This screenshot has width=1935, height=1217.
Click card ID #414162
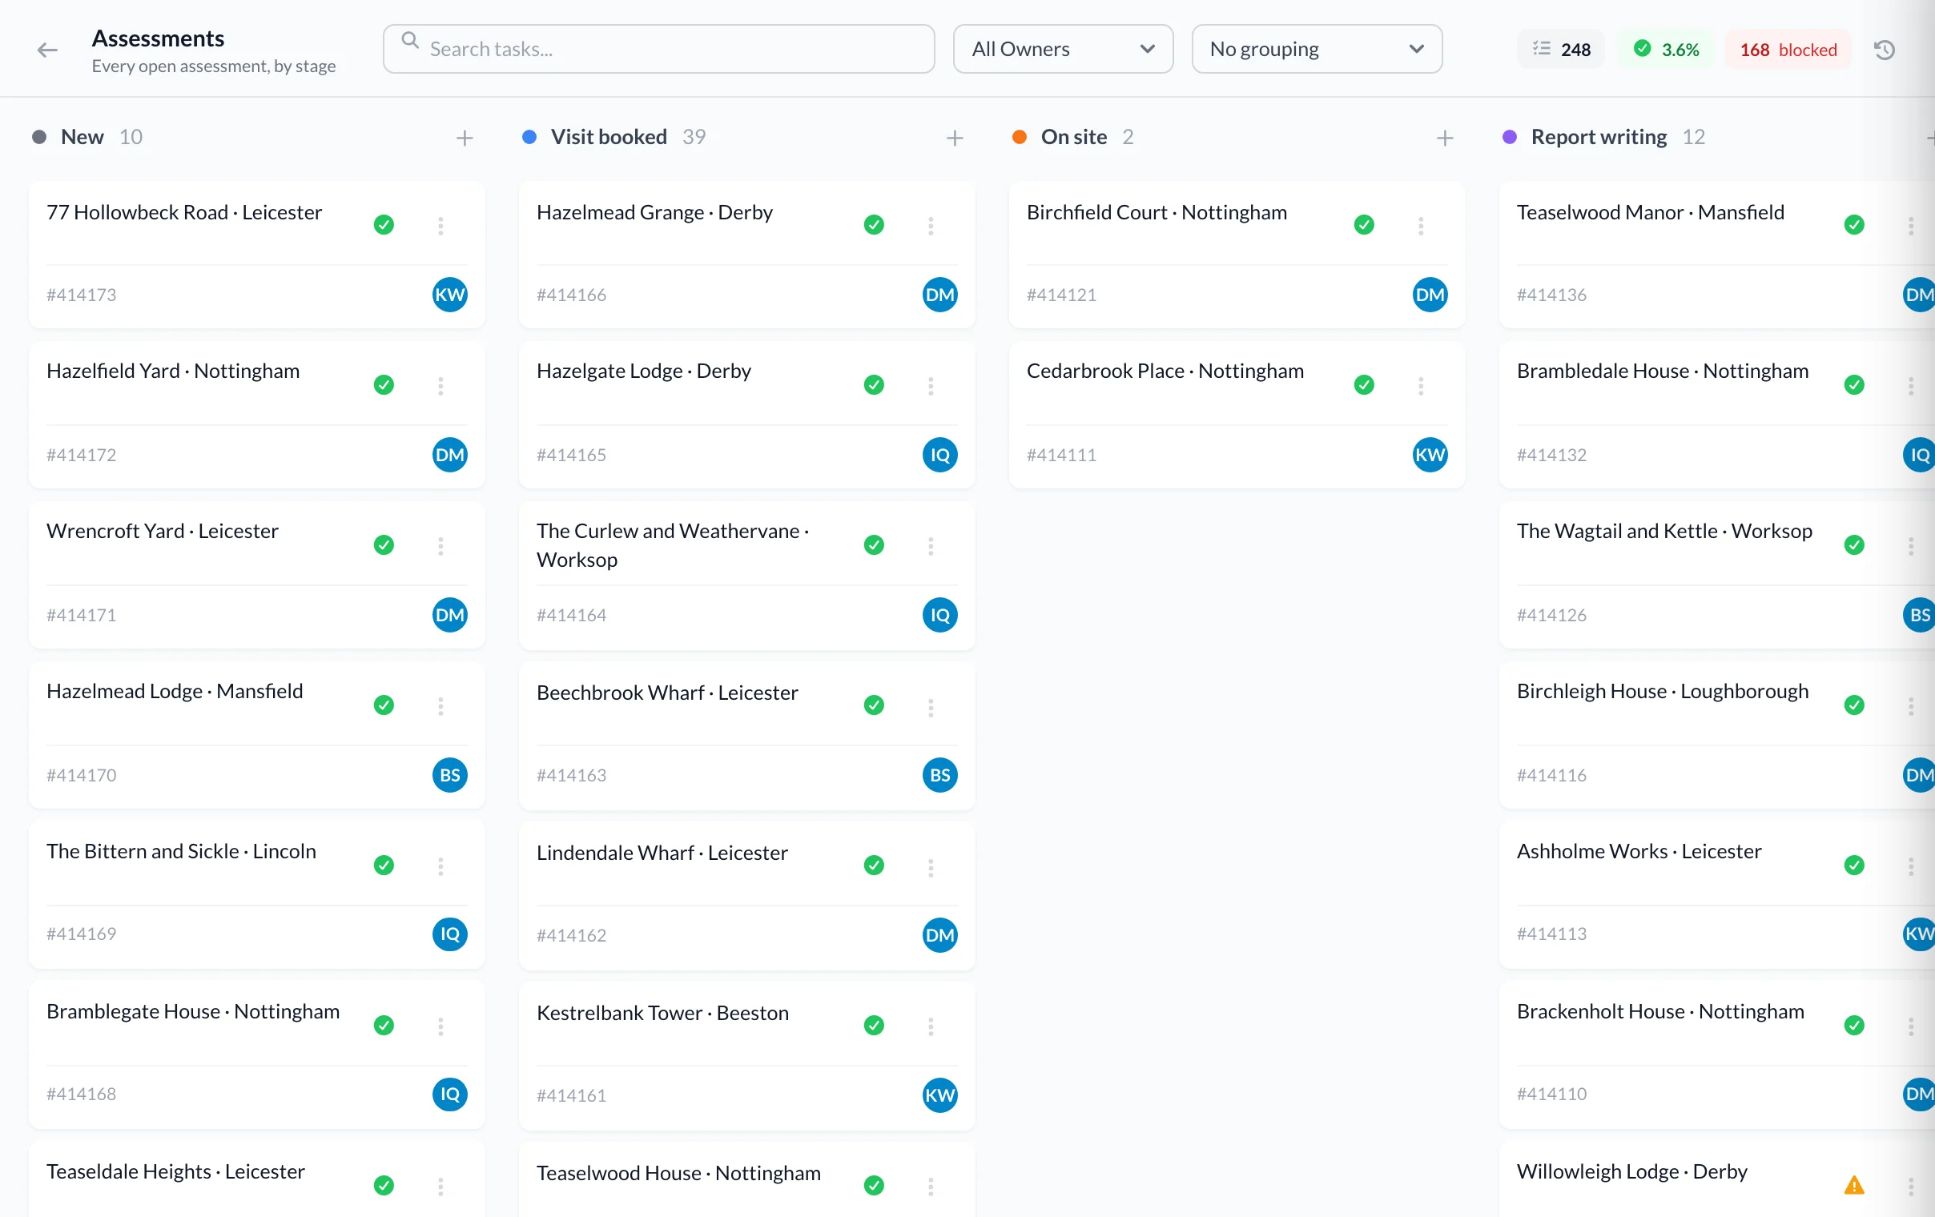[571, 935]
